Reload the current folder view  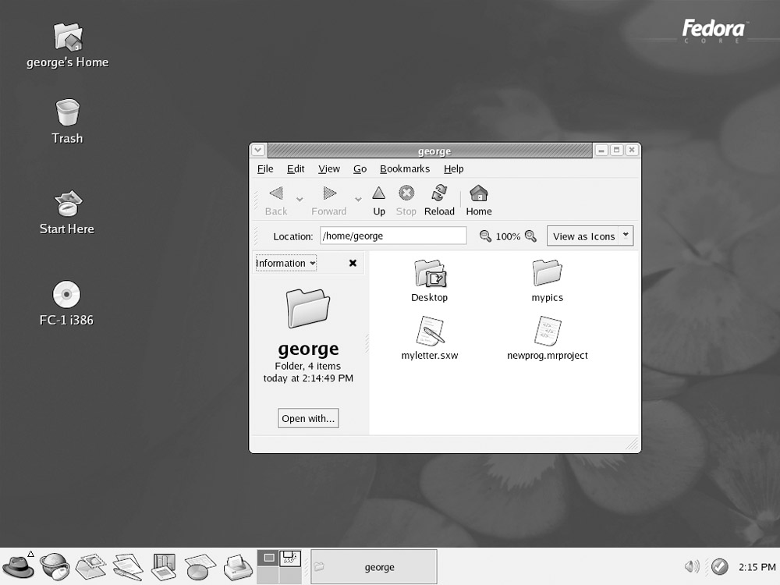439,193
